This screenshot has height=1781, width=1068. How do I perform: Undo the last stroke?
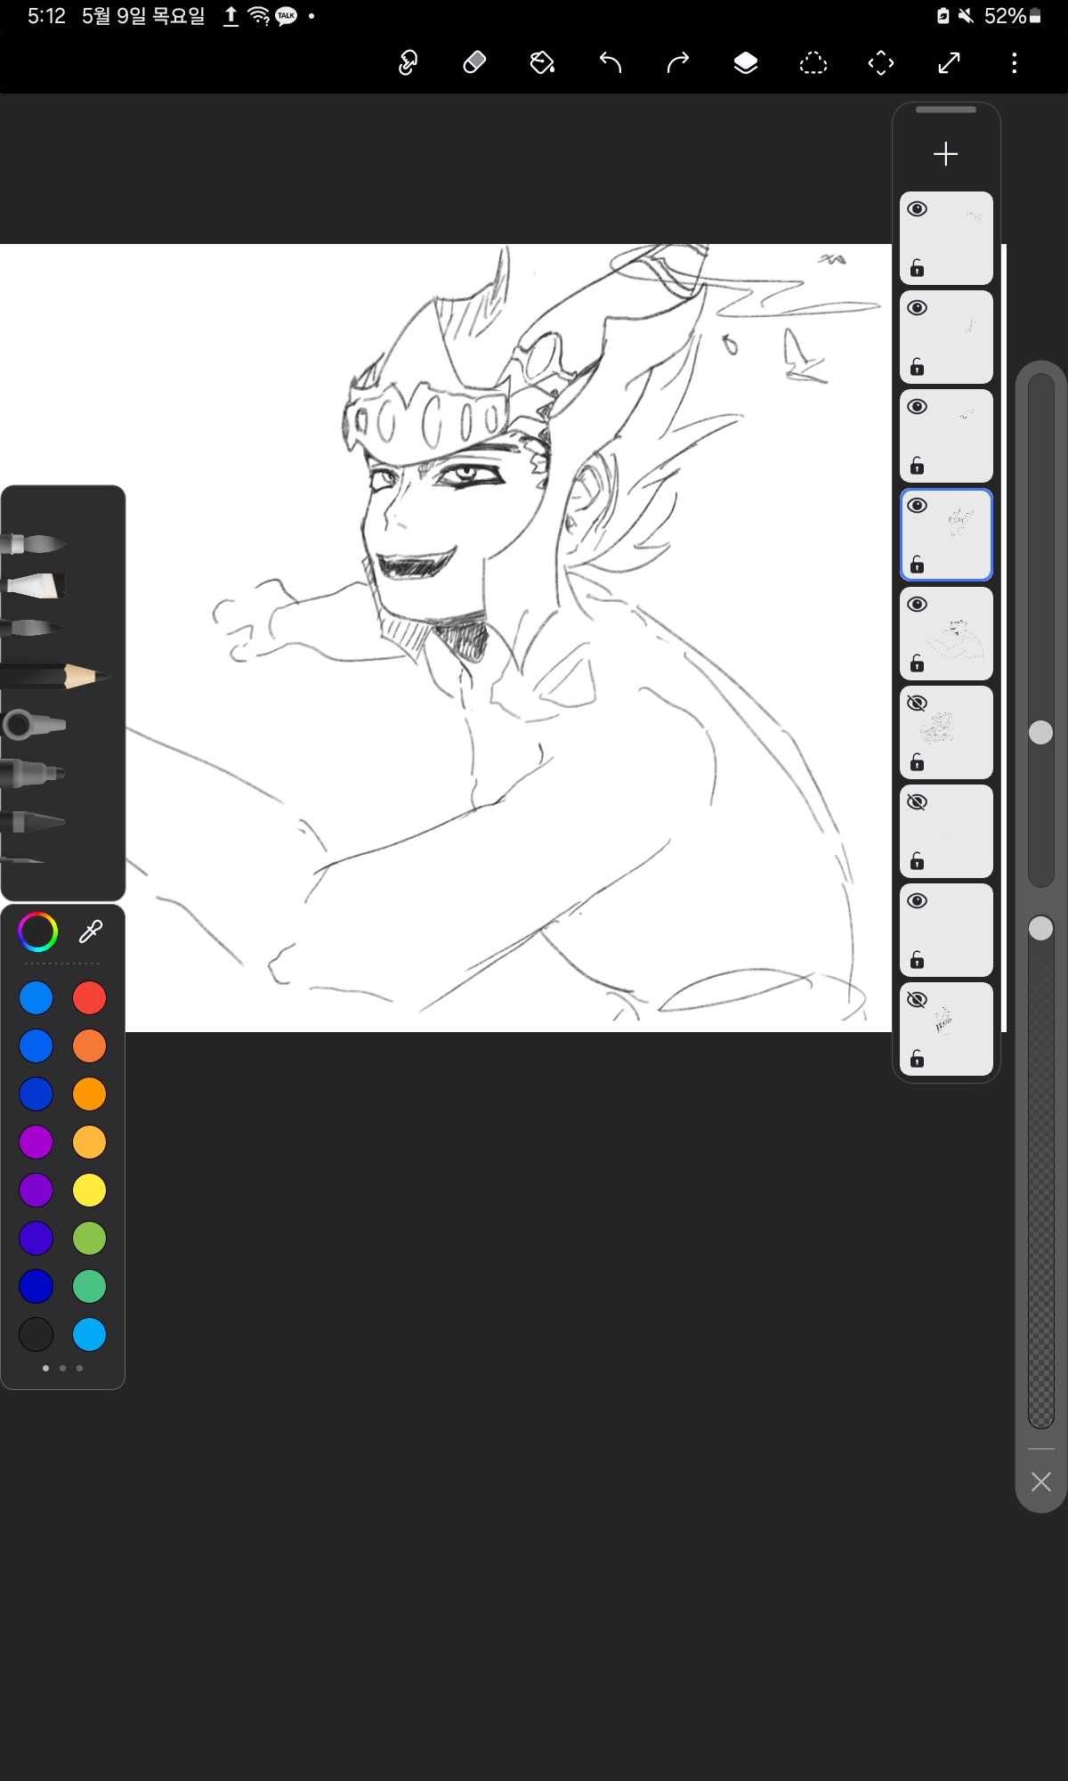[611, 62]
